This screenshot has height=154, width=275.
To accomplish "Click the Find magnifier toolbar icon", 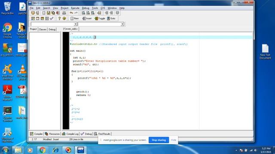I will pyautogui.click(x=83, y=13).
